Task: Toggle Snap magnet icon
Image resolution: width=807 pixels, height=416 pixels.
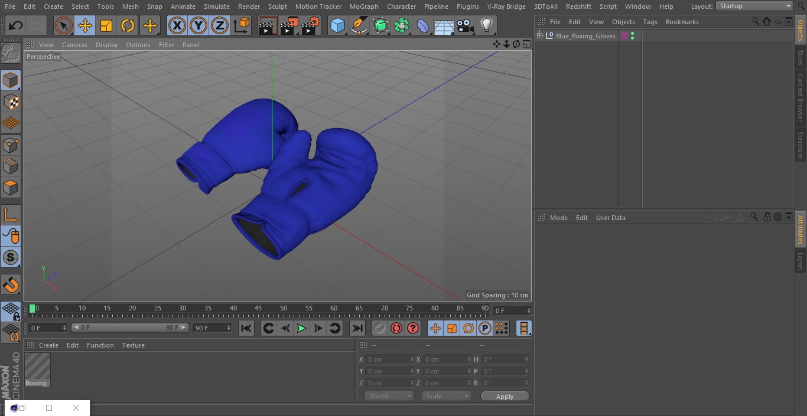Action: pos(11,285)
